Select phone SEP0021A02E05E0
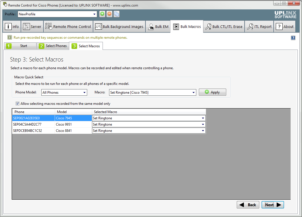302x217 pixels. [x=34, y=118]
